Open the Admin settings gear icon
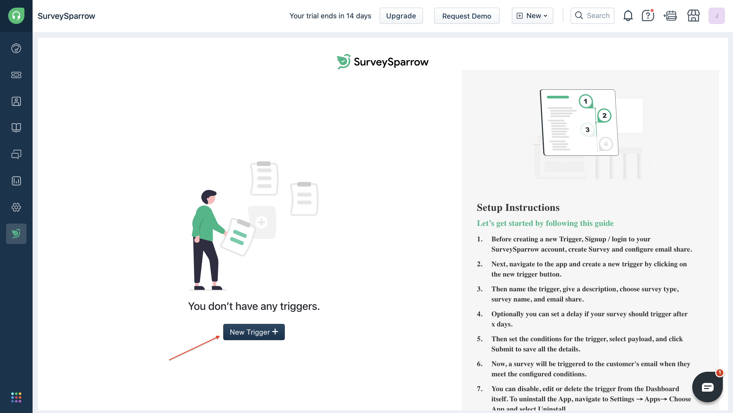 pos(16,207)
